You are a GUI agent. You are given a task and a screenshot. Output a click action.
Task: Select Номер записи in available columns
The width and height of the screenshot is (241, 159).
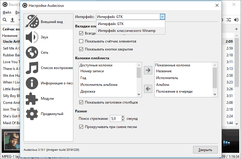pos(108,71)
